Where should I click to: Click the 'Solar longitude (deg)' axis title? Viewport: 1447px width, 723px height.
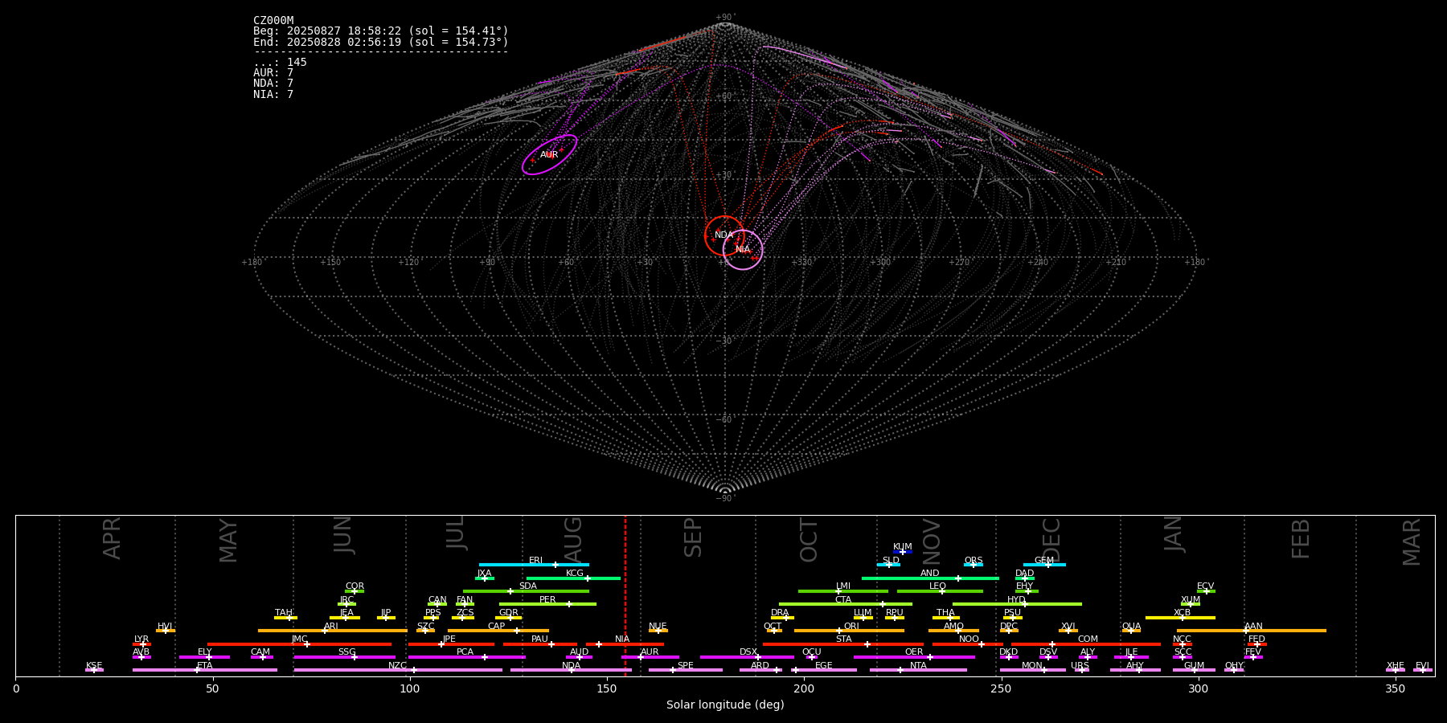point(725,705)
